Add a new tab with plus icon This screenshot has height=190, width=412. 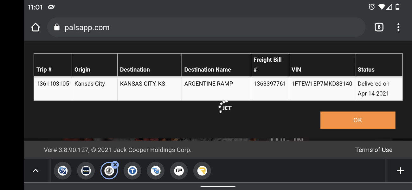(400, 171)
